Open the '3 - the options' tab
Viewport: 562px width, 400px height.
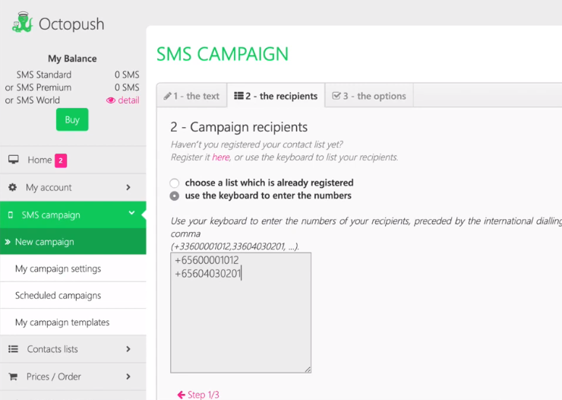coord(369,97)
